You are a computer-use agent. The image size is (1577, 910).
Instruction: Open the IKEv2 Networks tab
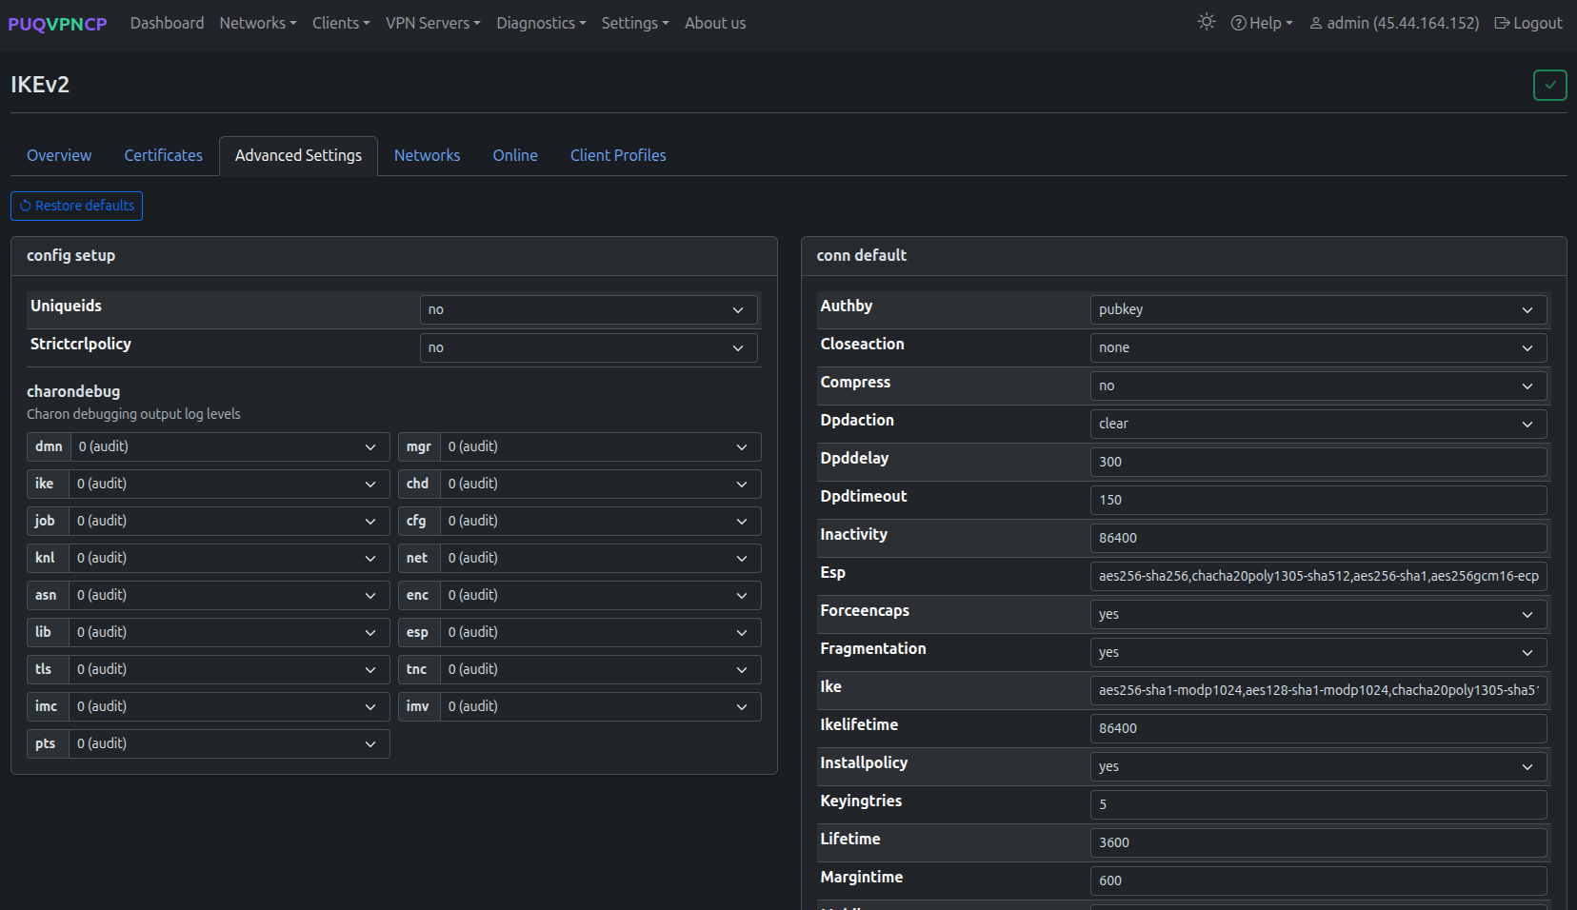point(427,155)
